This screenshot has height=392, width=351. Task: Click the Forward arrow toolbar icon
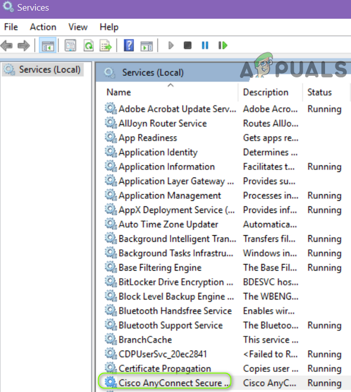(23, 46)
